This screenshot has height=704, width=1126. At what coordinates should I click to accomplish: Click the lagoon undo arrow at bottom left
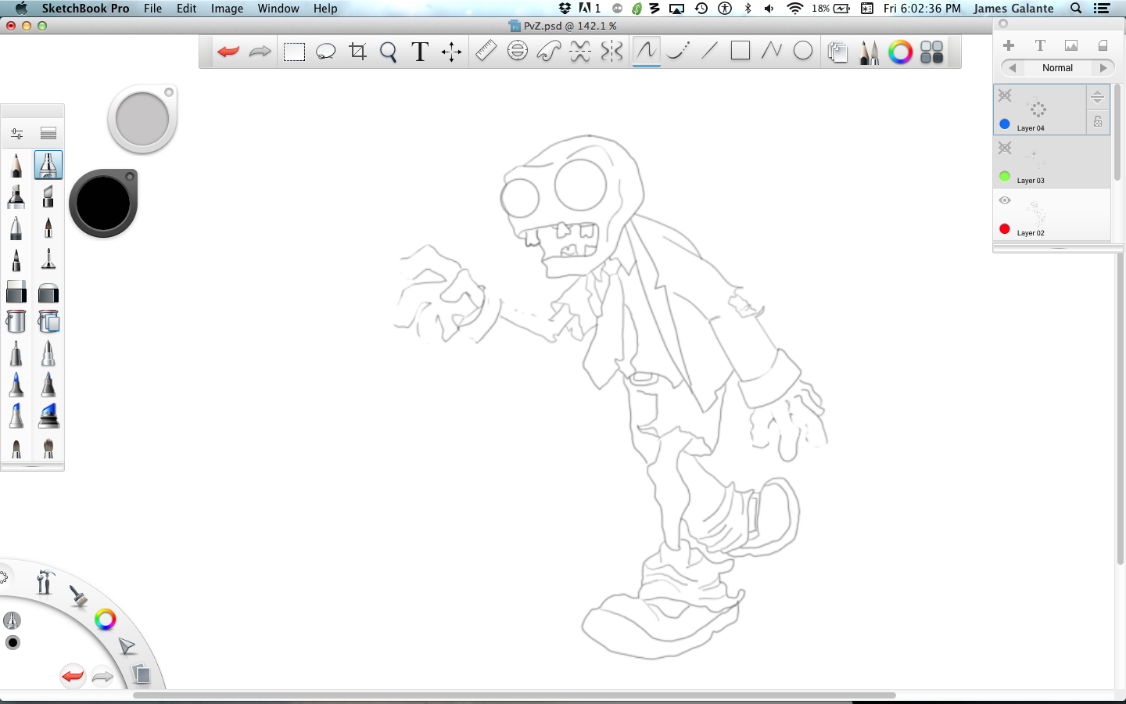(x=73, y=676)
